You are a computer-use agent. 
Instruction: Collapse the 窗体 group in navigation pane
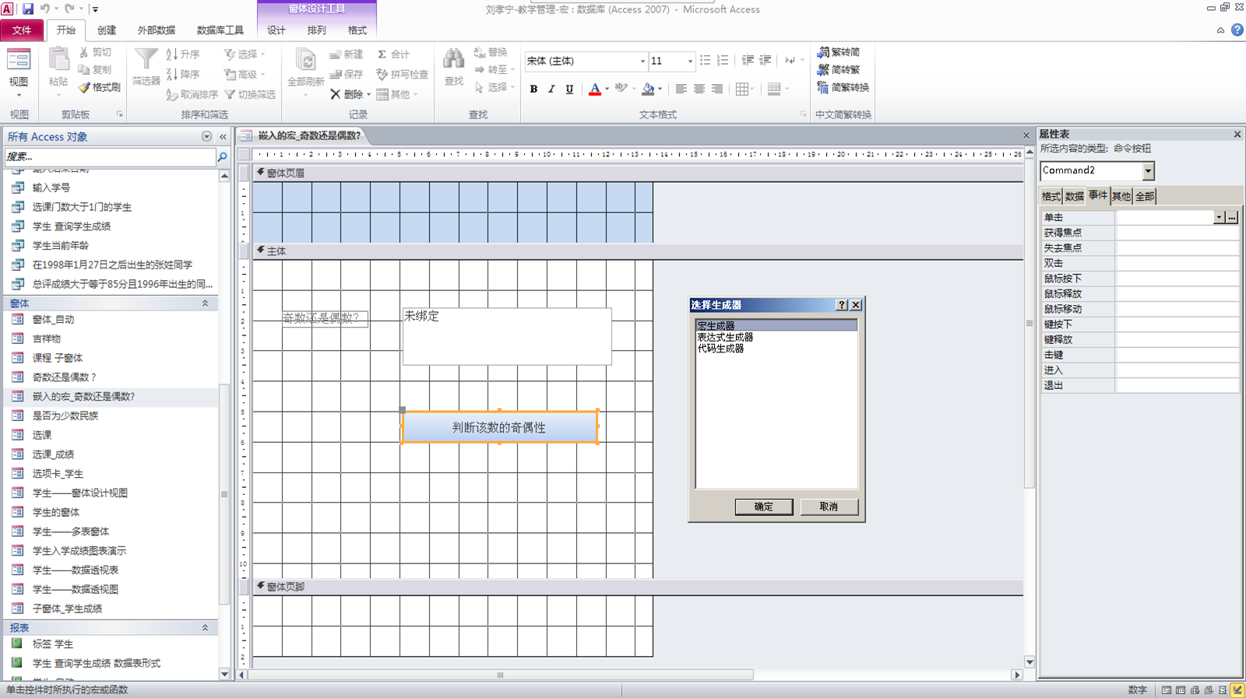205,303
